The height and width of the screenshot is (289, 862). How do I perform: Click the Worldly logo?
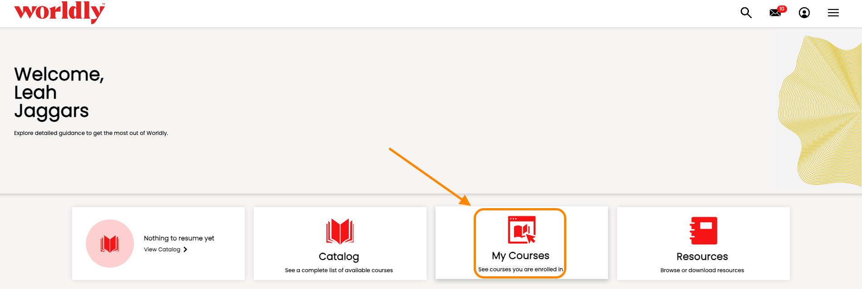pyautogui.click(x=59, y=12)
